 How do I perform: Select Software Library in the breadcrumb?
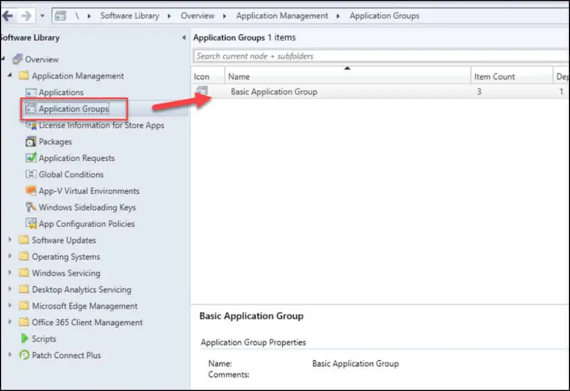tap(130, 16)
